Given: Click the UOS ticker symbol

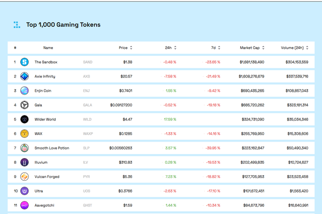Looking at the screenshot, I should pos(86,191).
